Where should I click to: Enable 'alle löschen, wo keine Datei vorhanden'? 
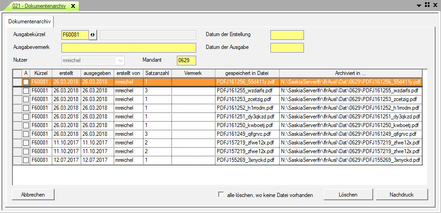tap(221, 195)
